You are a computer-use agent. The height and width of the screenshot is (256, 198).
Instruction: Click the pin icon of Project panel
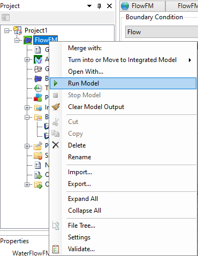coord(100,6)
